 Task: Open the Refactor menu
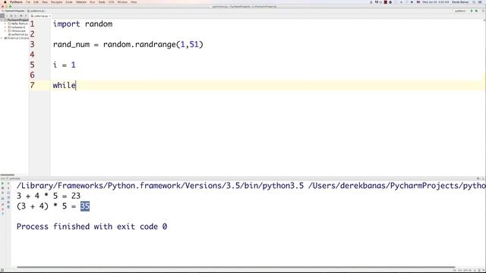point(81,2)
